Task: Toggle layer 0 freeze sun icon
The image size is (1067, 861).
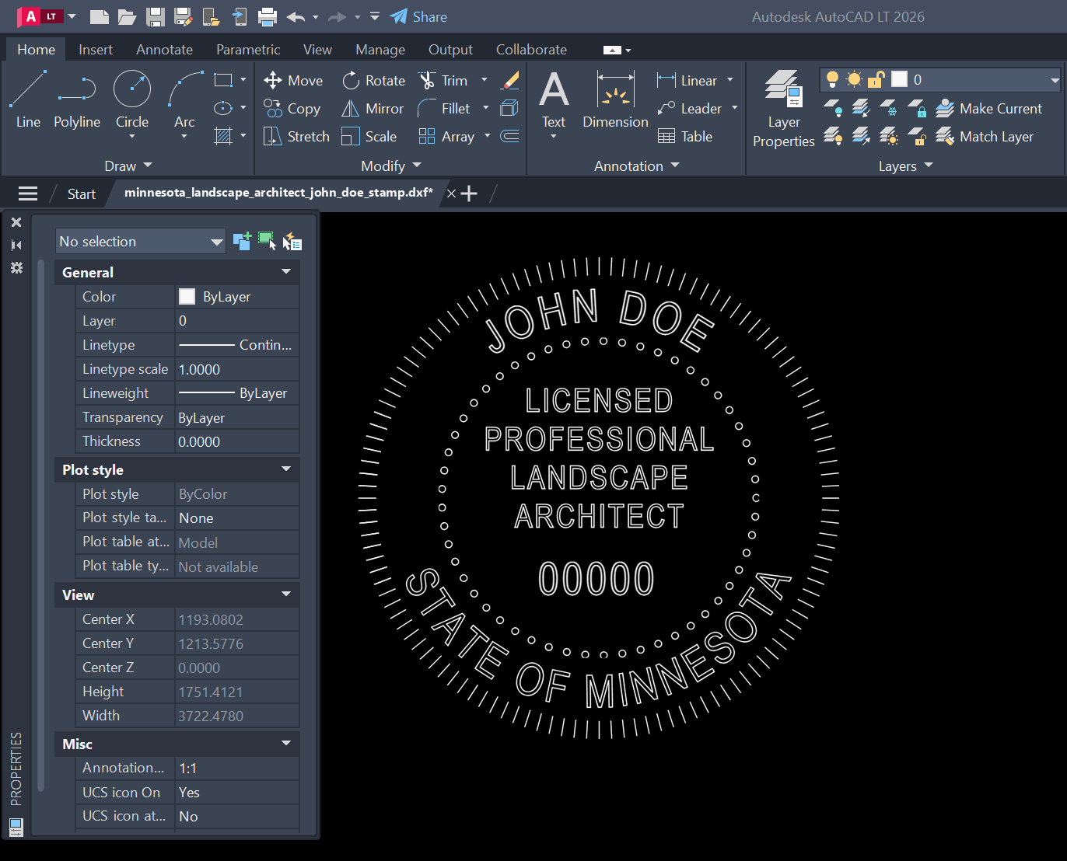Action: click(854, 79)
